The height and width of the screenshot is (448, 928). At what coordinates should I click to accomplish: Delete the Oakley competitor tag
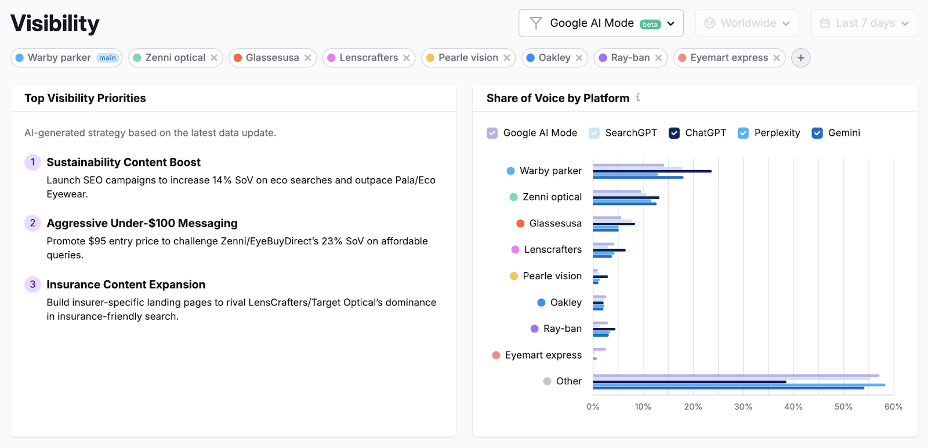coord(579,58)
